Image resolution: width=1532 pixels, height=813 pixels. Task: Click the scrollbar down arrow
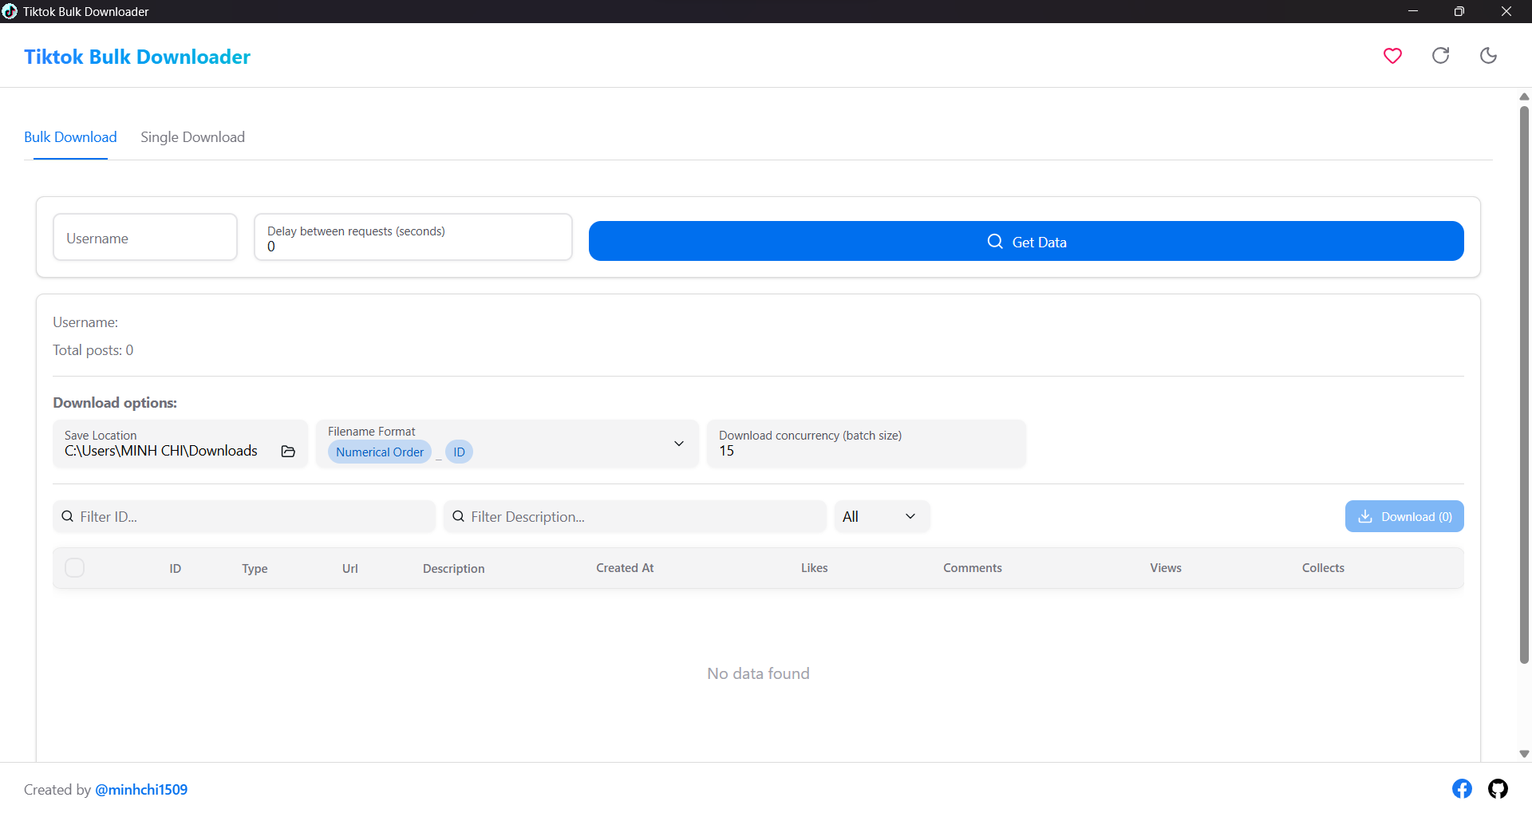click(x=1524, y=754)
